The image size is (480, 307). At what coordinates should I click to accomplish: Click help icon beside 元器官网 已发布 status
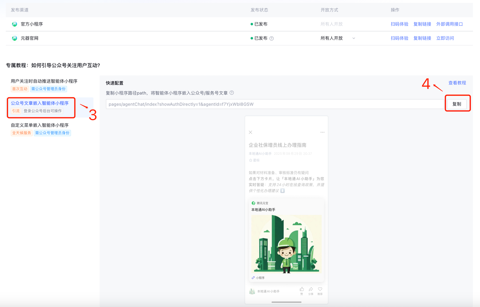click(271, 38)
